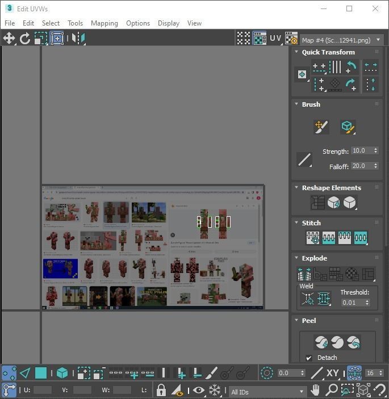Click Align Horizontally to pivot icon

pyautogui.click(x=319, y=67)
